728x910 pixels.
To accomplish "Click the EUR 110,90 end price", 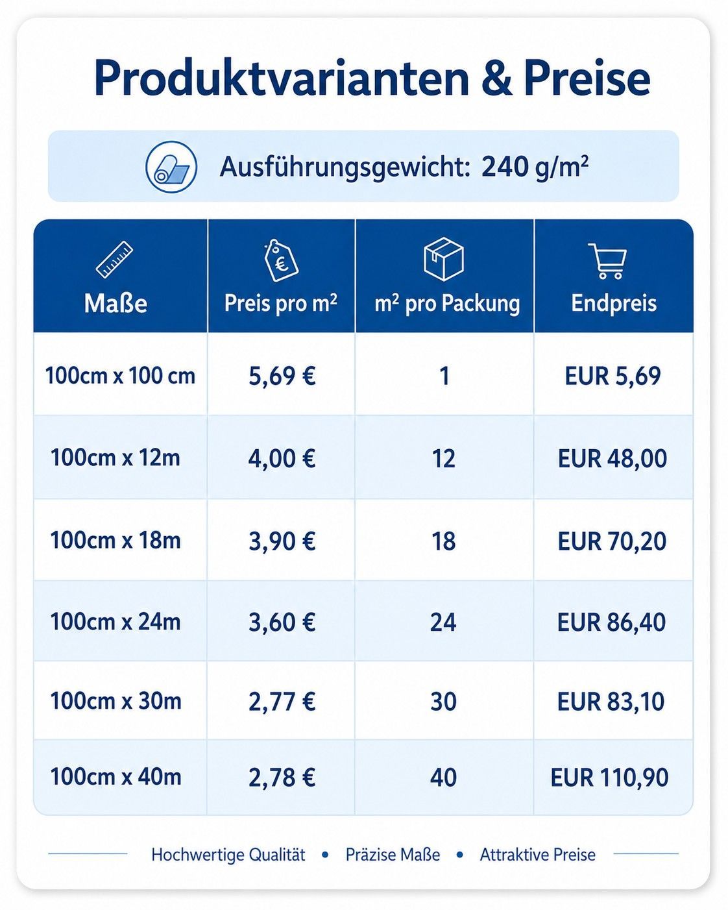I will [609, 778].
